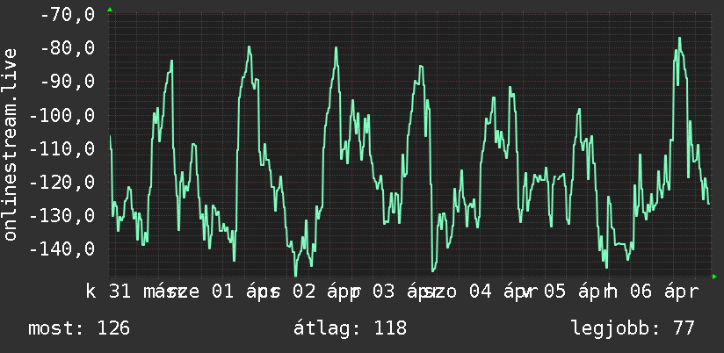Viewport: 724px width, 353px height.
Task: Click the 'átlag: 118' average value
Action: coord(351,328)
